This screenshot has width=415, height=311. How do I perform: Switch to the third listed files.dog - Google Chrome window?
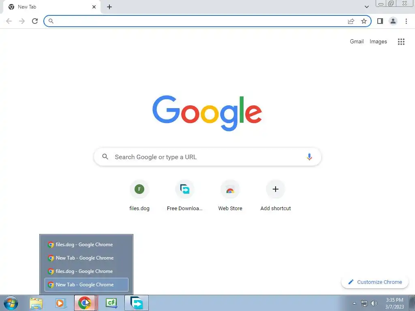point(87,271)
